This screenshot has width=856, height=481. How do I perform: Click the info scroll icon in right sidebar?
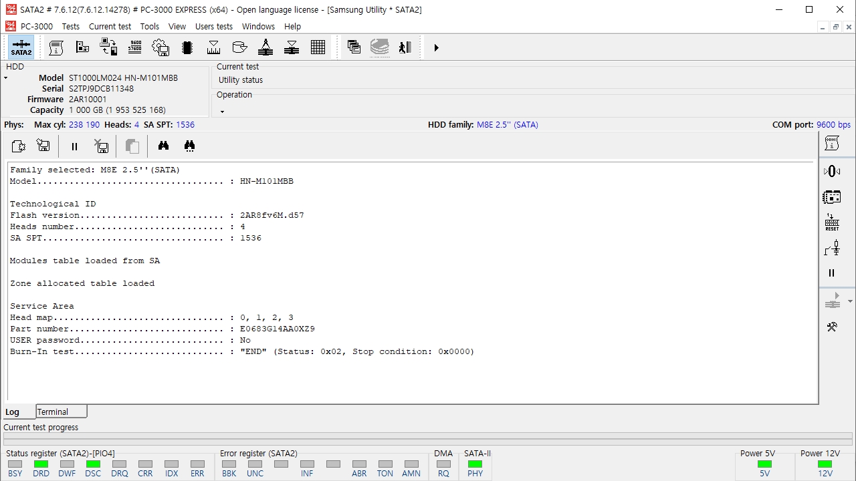[x=832, y=144]
